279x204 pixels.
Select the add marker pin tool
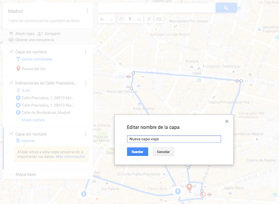130,19
